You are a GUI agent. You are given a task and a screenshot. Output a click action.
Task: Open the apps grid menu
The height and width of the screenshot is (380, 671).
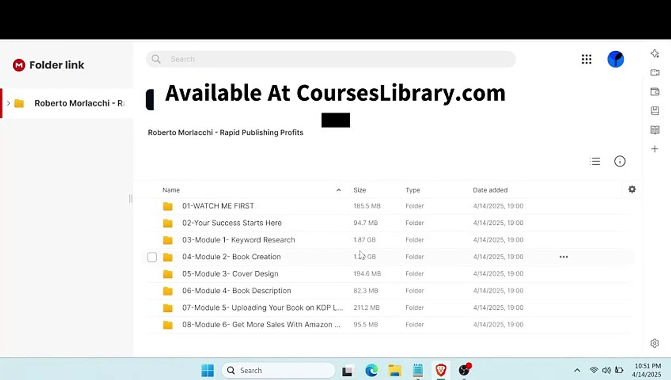587,59
